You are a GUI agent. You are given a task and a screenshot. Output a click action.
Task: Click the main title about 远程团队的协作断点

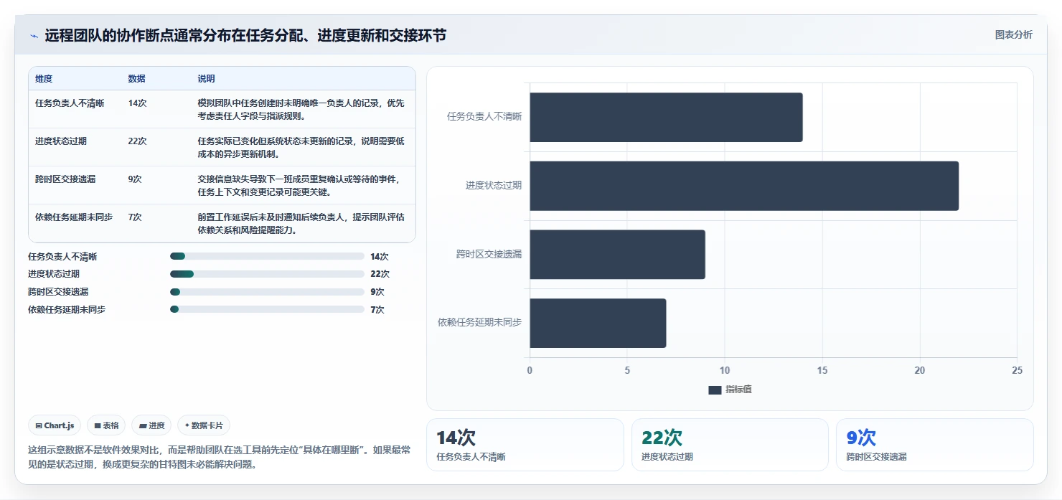[x=245, y=35]
